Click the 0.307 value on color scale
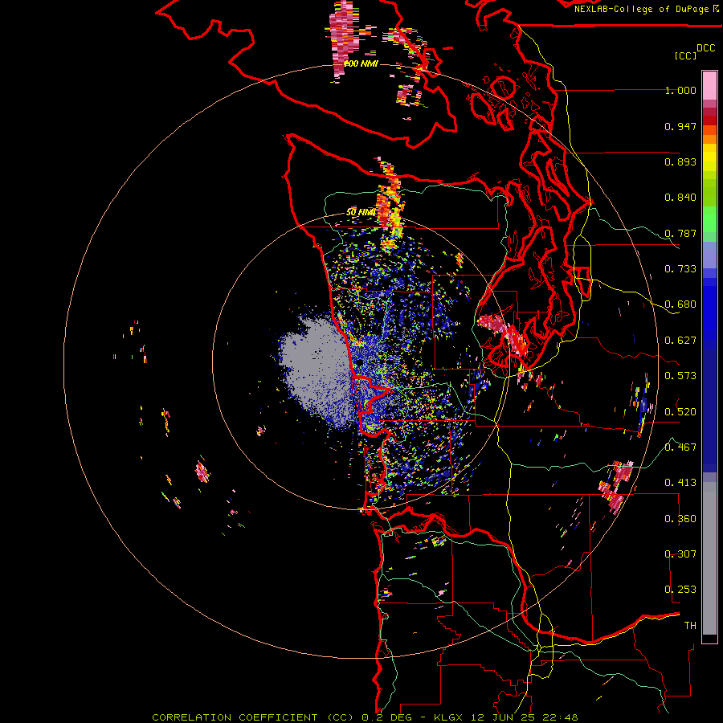The height and width of the screenshot is (723, 723). (x=680, y=554)
